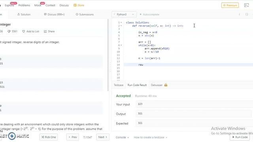Click the Run Code button

click(x=240, y=137)
